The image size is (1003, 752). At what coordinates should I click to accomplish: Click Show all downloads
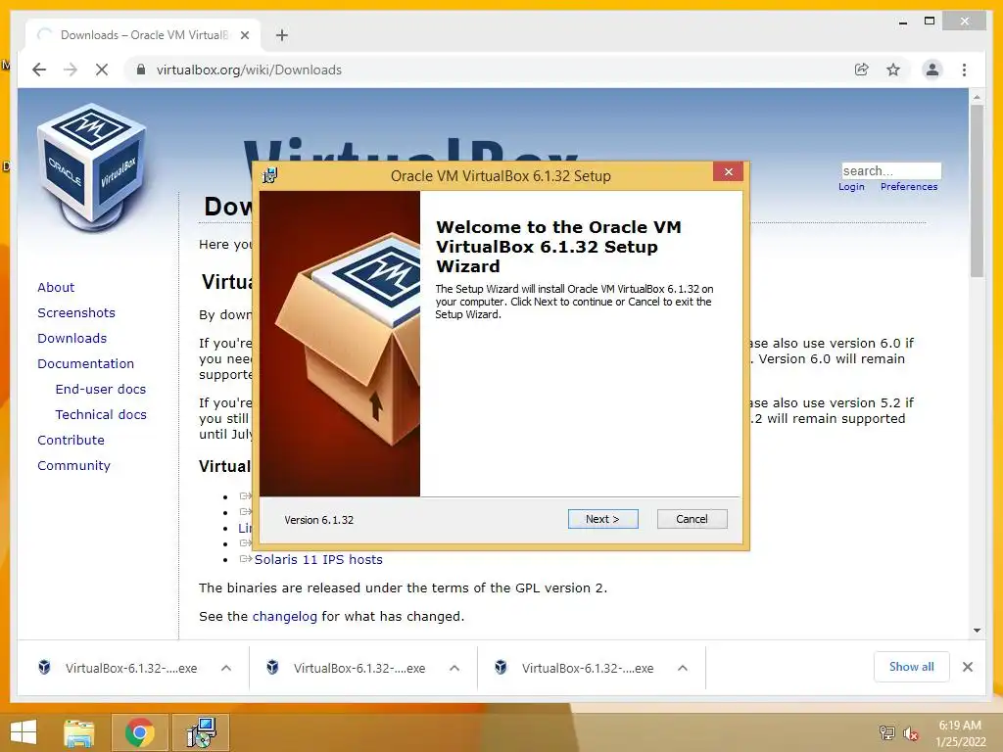[x=912, y=667]
